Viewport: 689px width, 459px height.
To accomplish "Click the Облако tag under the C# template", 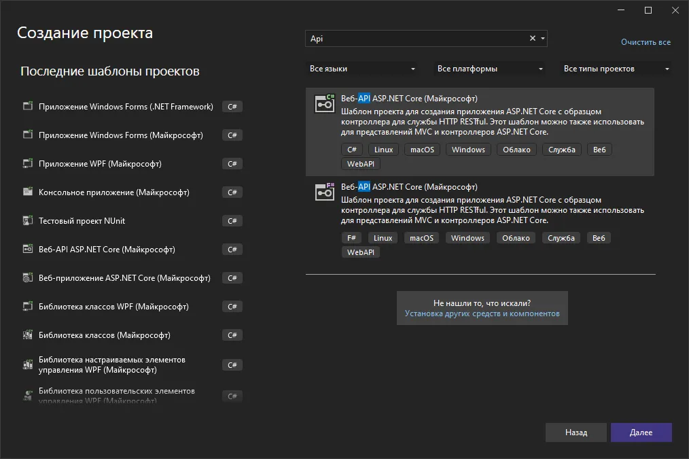I will [x=516, y=150].
